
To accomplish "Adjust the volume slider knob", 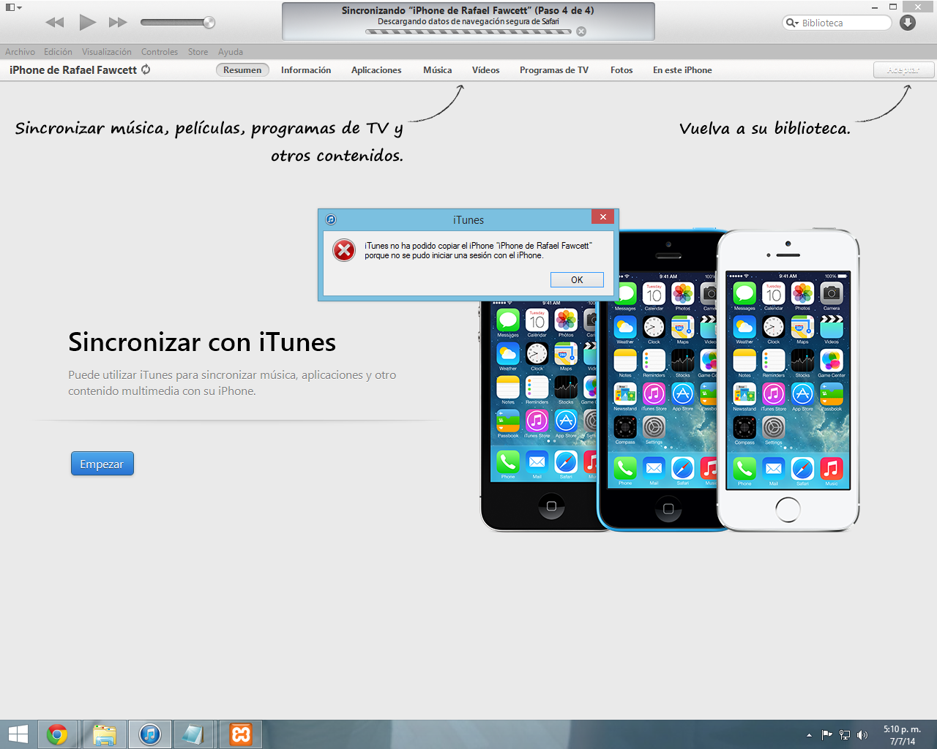I will (x=209, y=23).
